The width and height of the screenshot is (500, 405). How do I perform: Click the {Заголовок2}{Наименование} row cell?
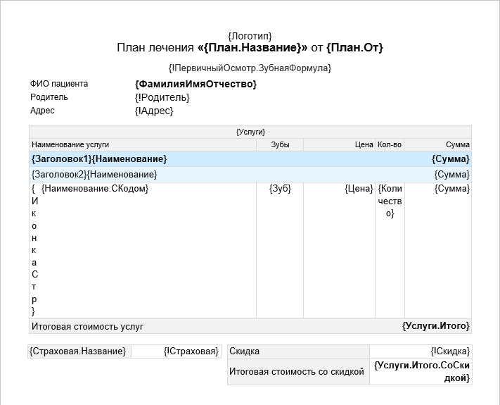(94, 174)
